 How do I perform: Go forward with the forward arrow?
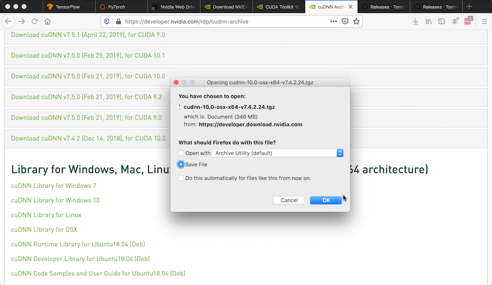click(x=22, y=21)
